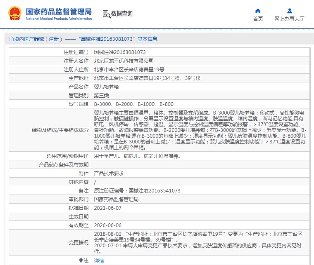The image size is (314, 265).
Task: Select management category 第三类
Action: 101,96
